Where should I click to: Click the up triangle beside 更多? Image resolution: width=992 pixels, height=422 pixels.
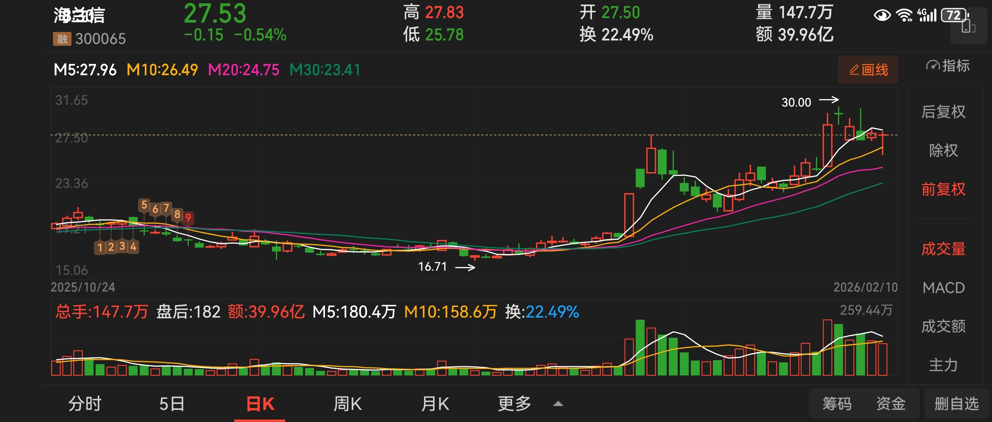point(558,404)
